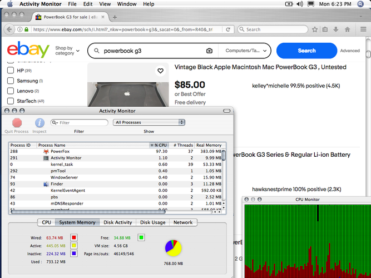Click the Inspect info icon

point(39,123)
